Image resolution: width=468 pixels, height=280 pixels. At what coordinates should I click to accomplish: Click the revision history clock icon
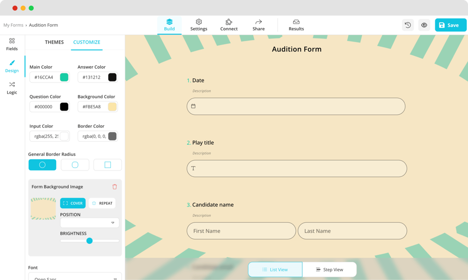tap(408, 25)
